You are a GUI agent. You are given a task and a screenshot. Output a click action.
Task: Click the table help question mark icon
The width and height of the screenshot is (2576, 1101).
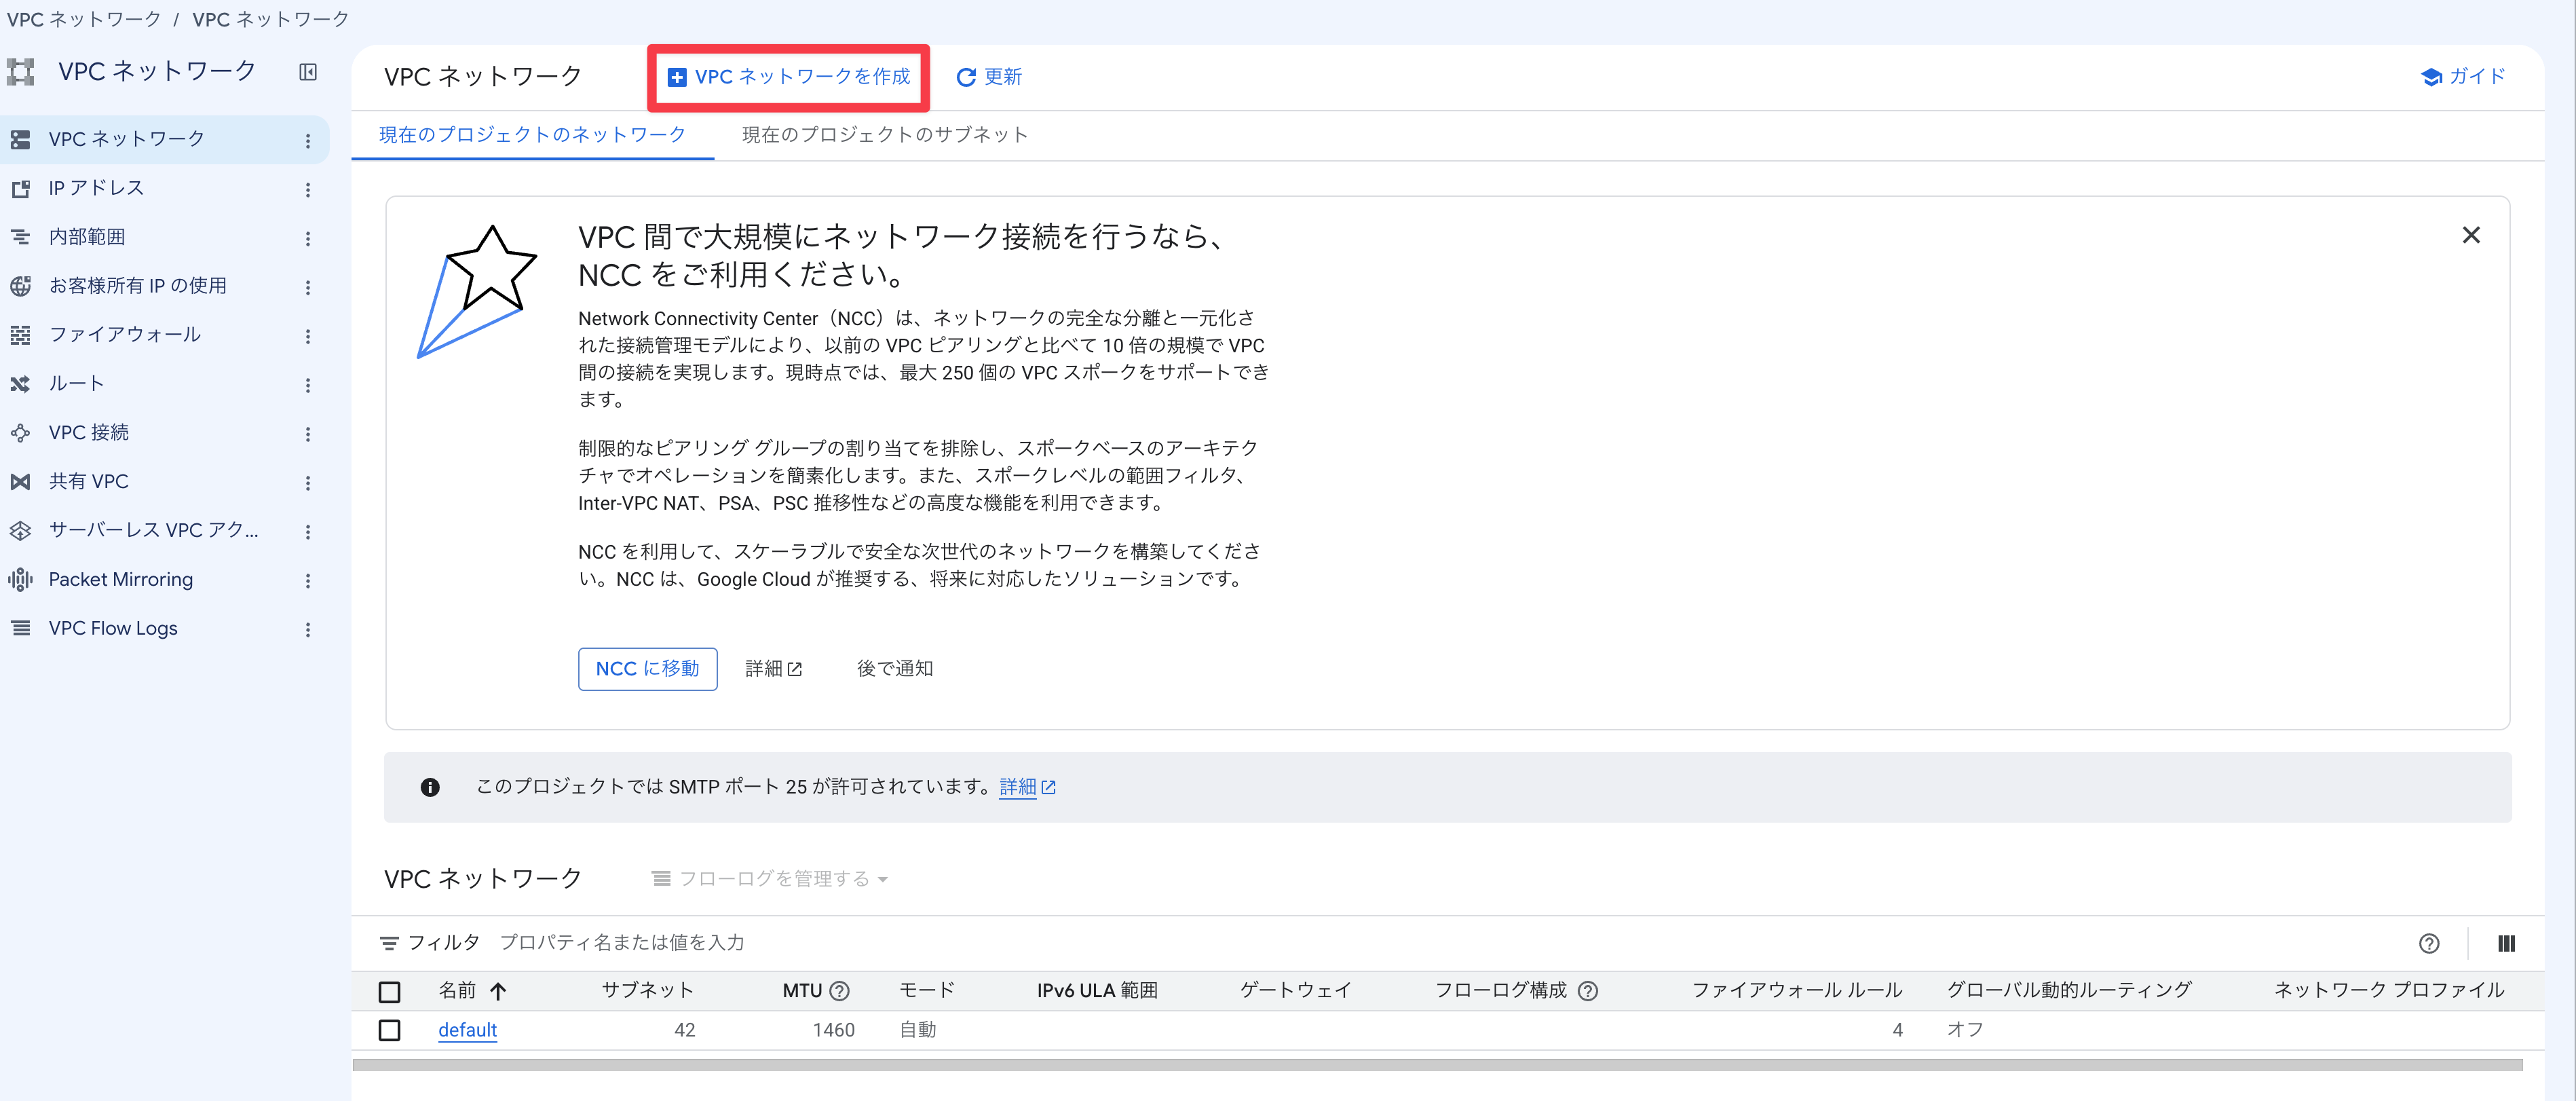[x=2429, y=944]
